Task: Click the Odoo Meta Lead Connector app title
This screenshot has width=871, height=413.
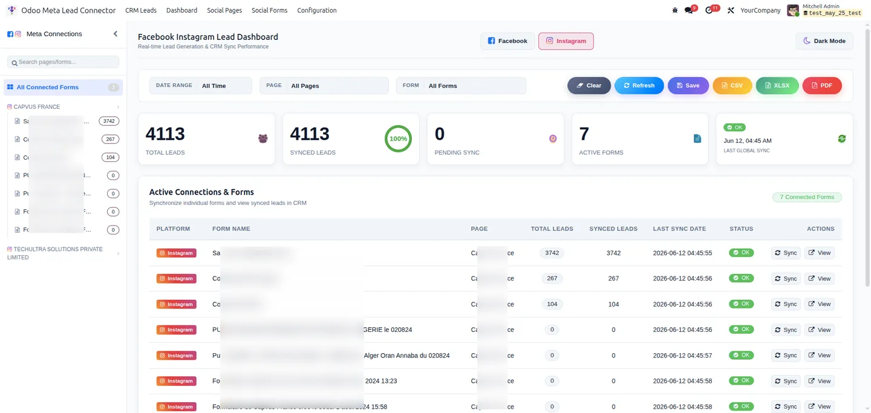Action: (68, 10)
